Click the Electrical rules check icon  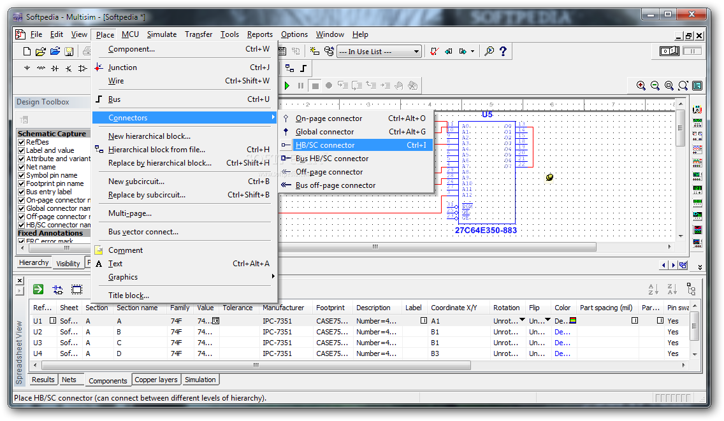434,51
